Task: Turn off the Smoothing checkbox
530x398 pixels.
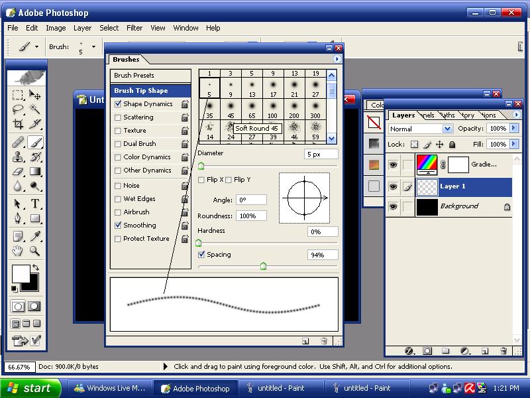Action: (118, 226)
